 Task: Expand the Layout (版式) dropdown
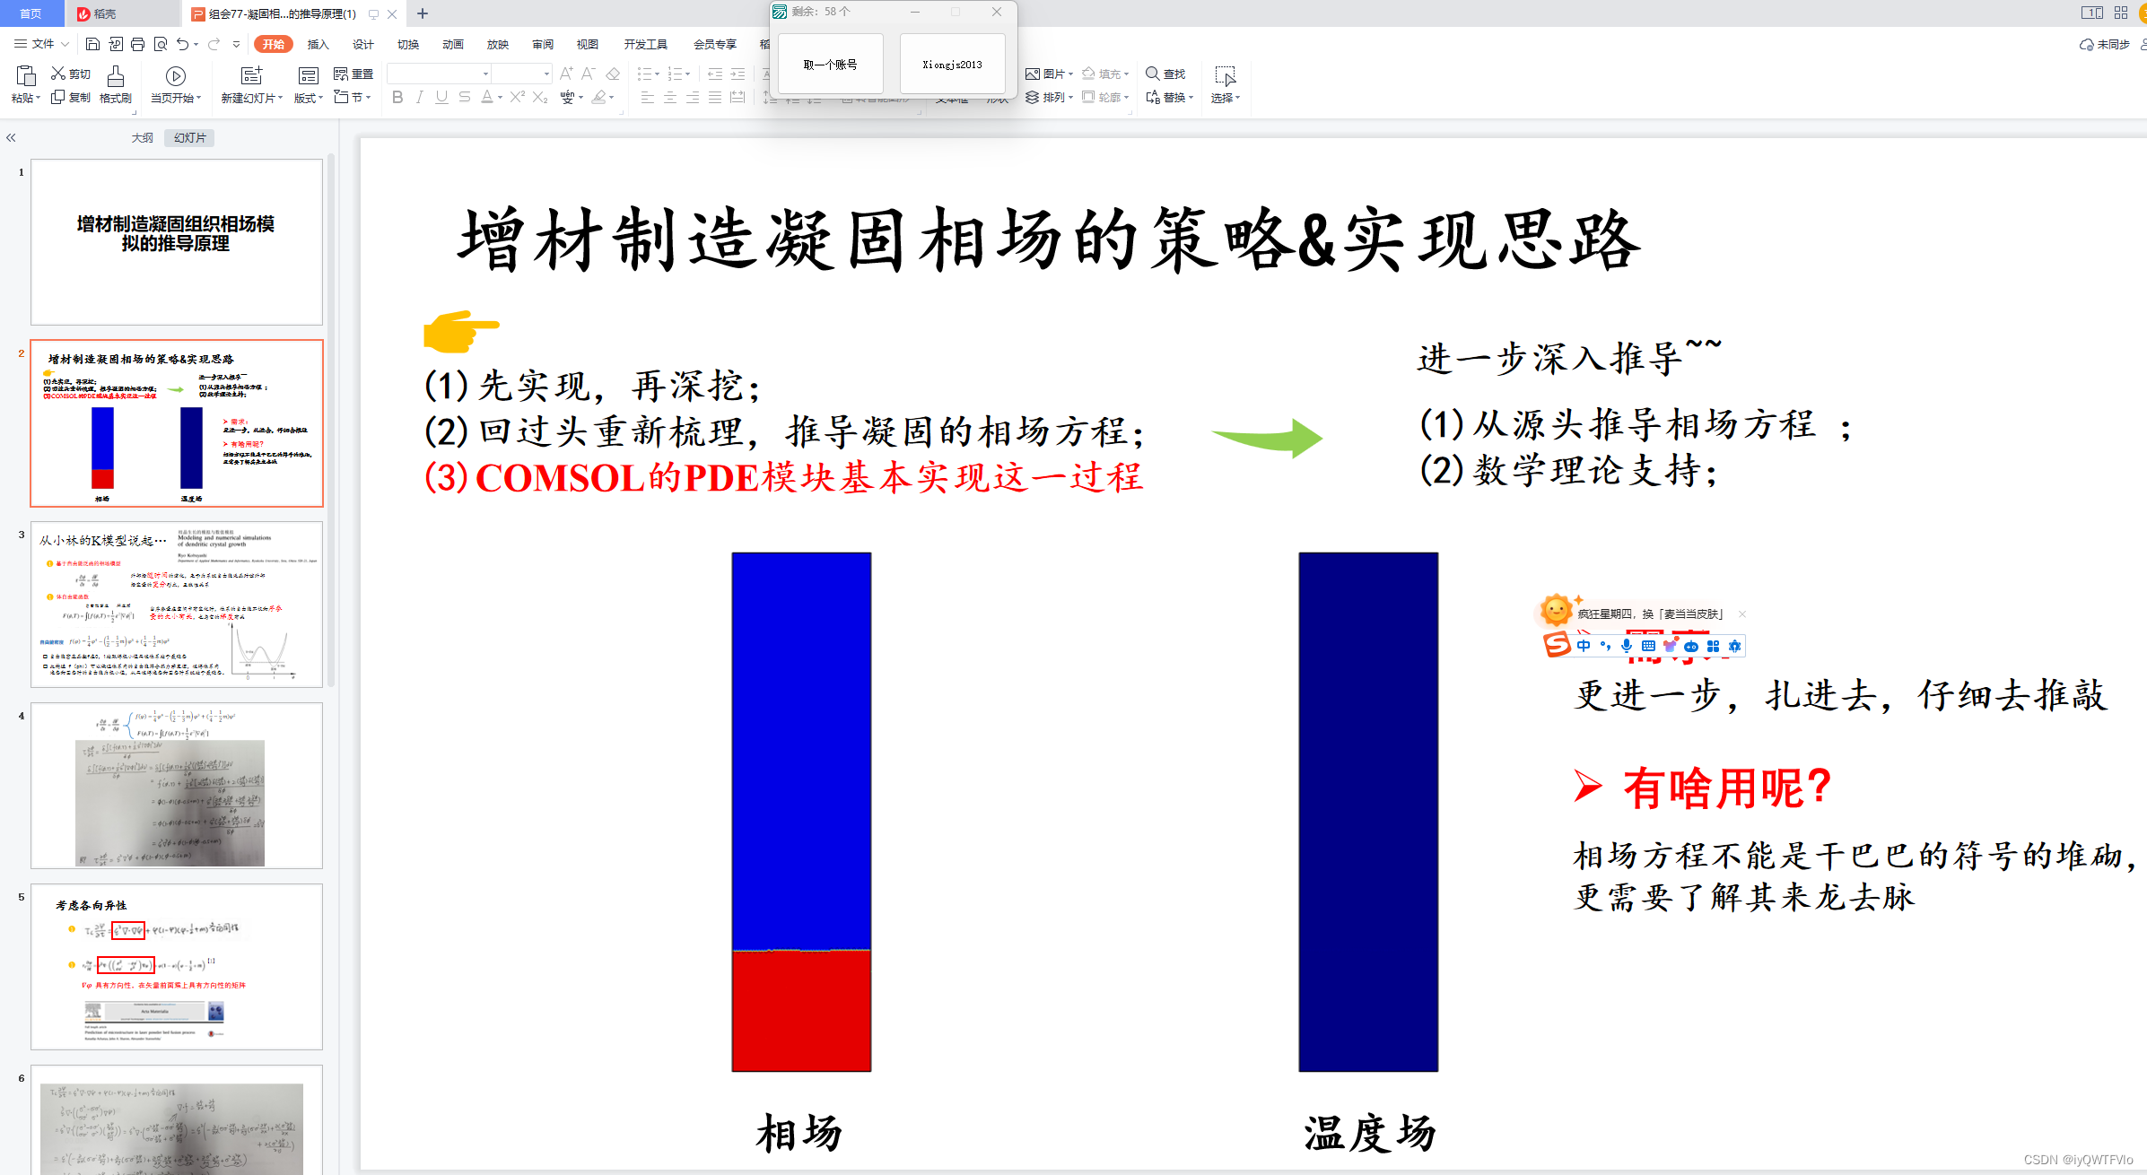pos(308,98)
